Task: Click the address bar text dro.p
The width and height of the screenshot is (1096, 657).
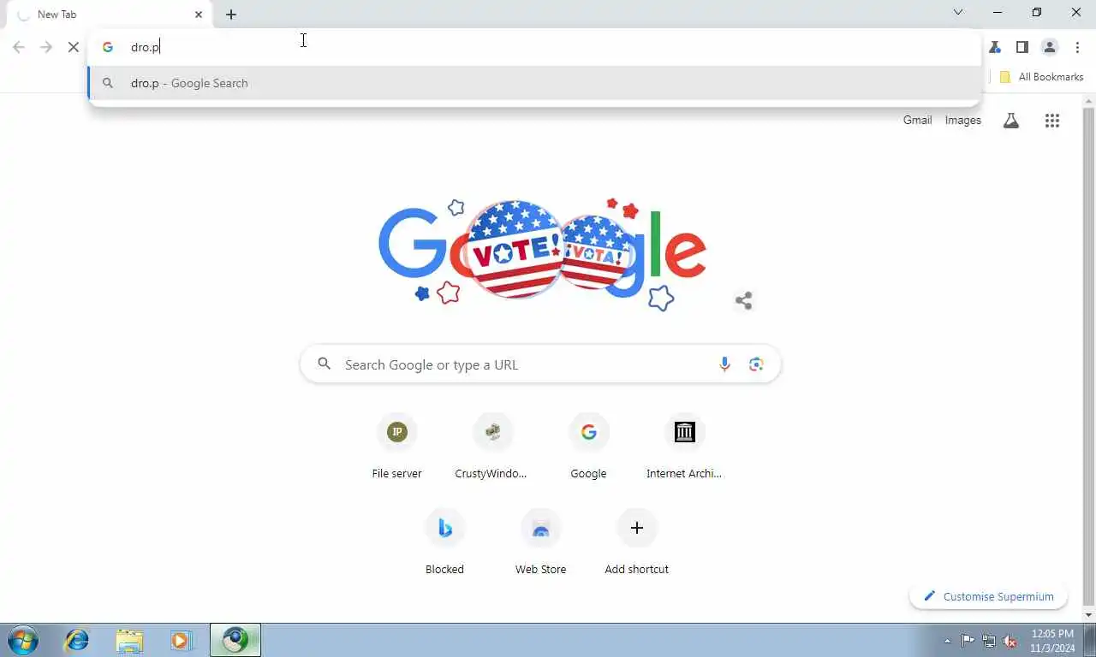Action: [x=145, y=47]
